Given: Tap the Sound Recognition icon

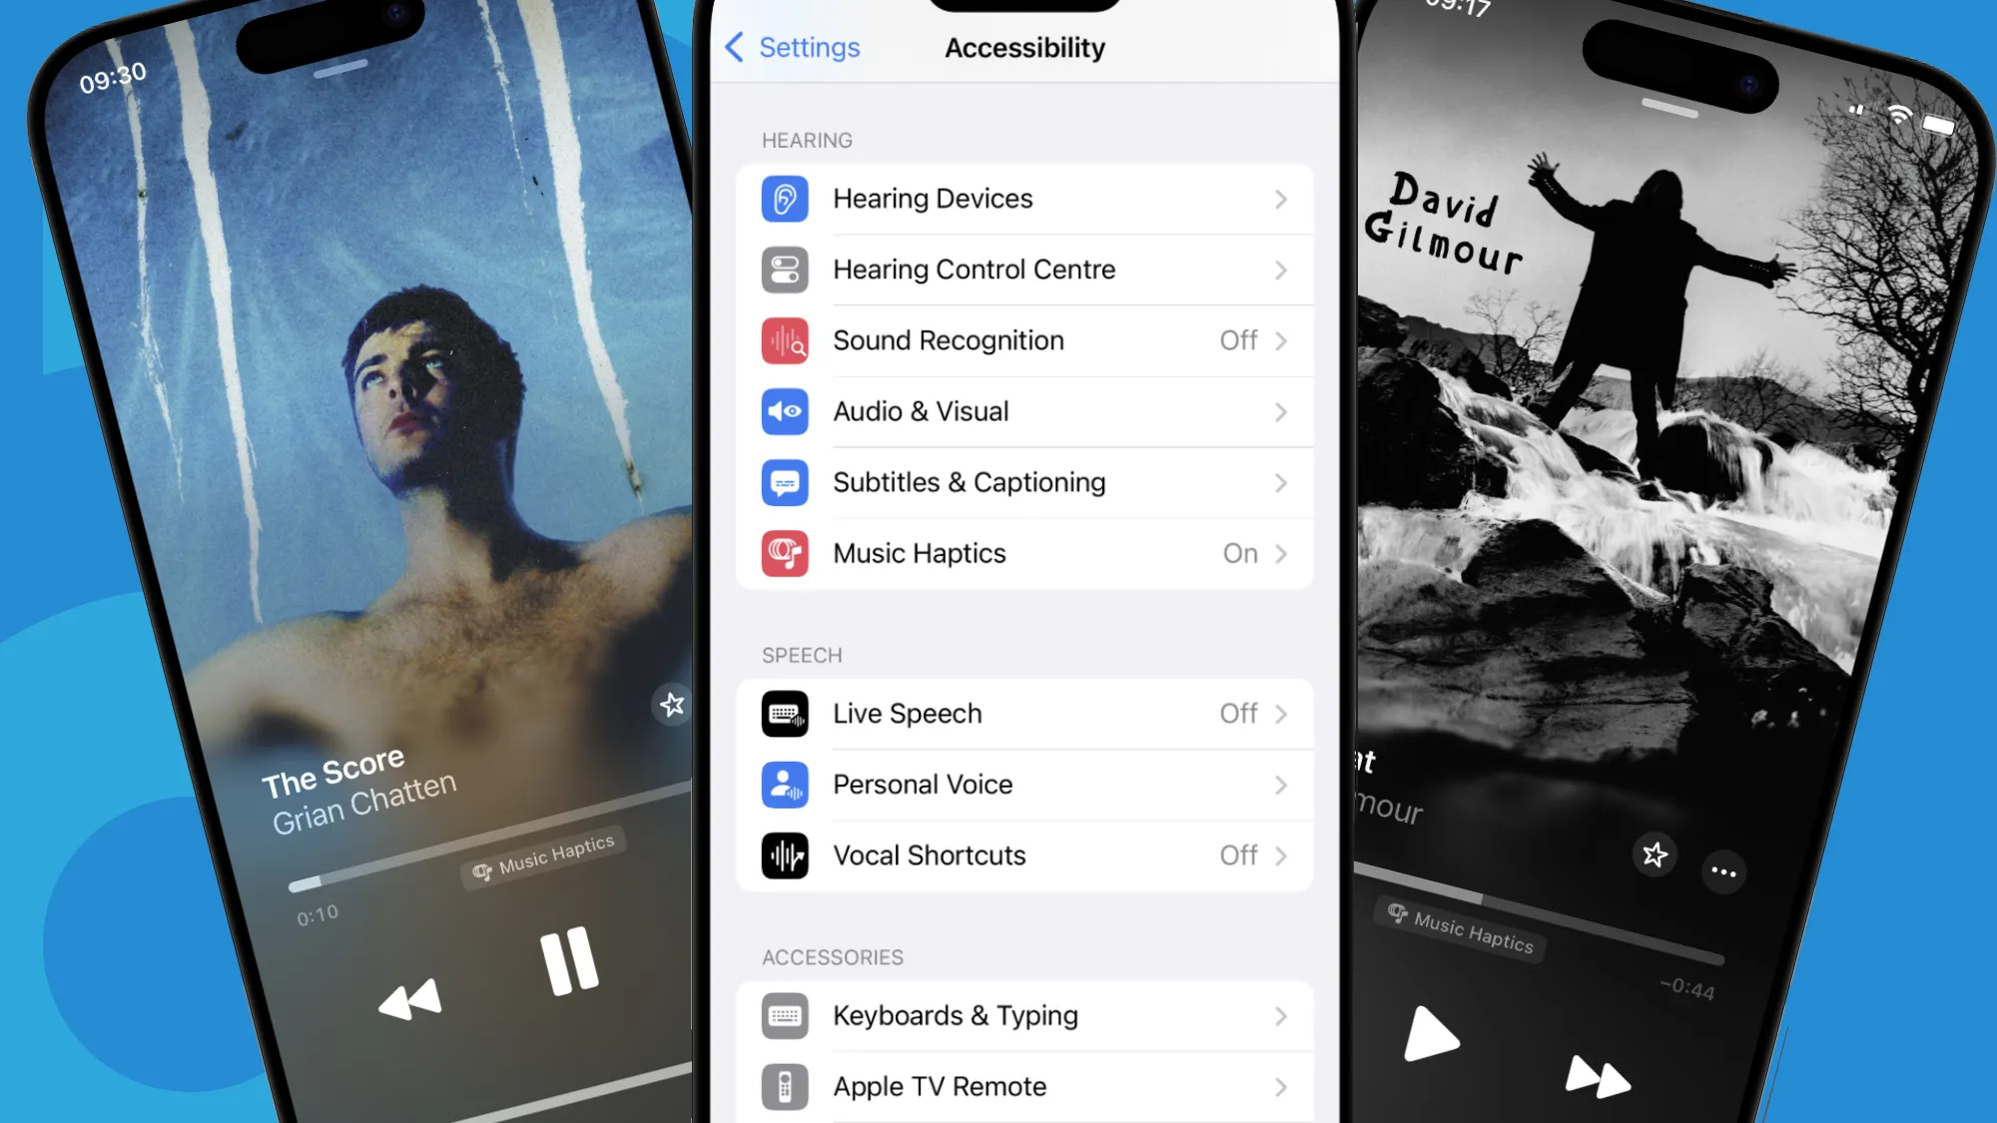Looking at the screenshot, I should (783, 340).
